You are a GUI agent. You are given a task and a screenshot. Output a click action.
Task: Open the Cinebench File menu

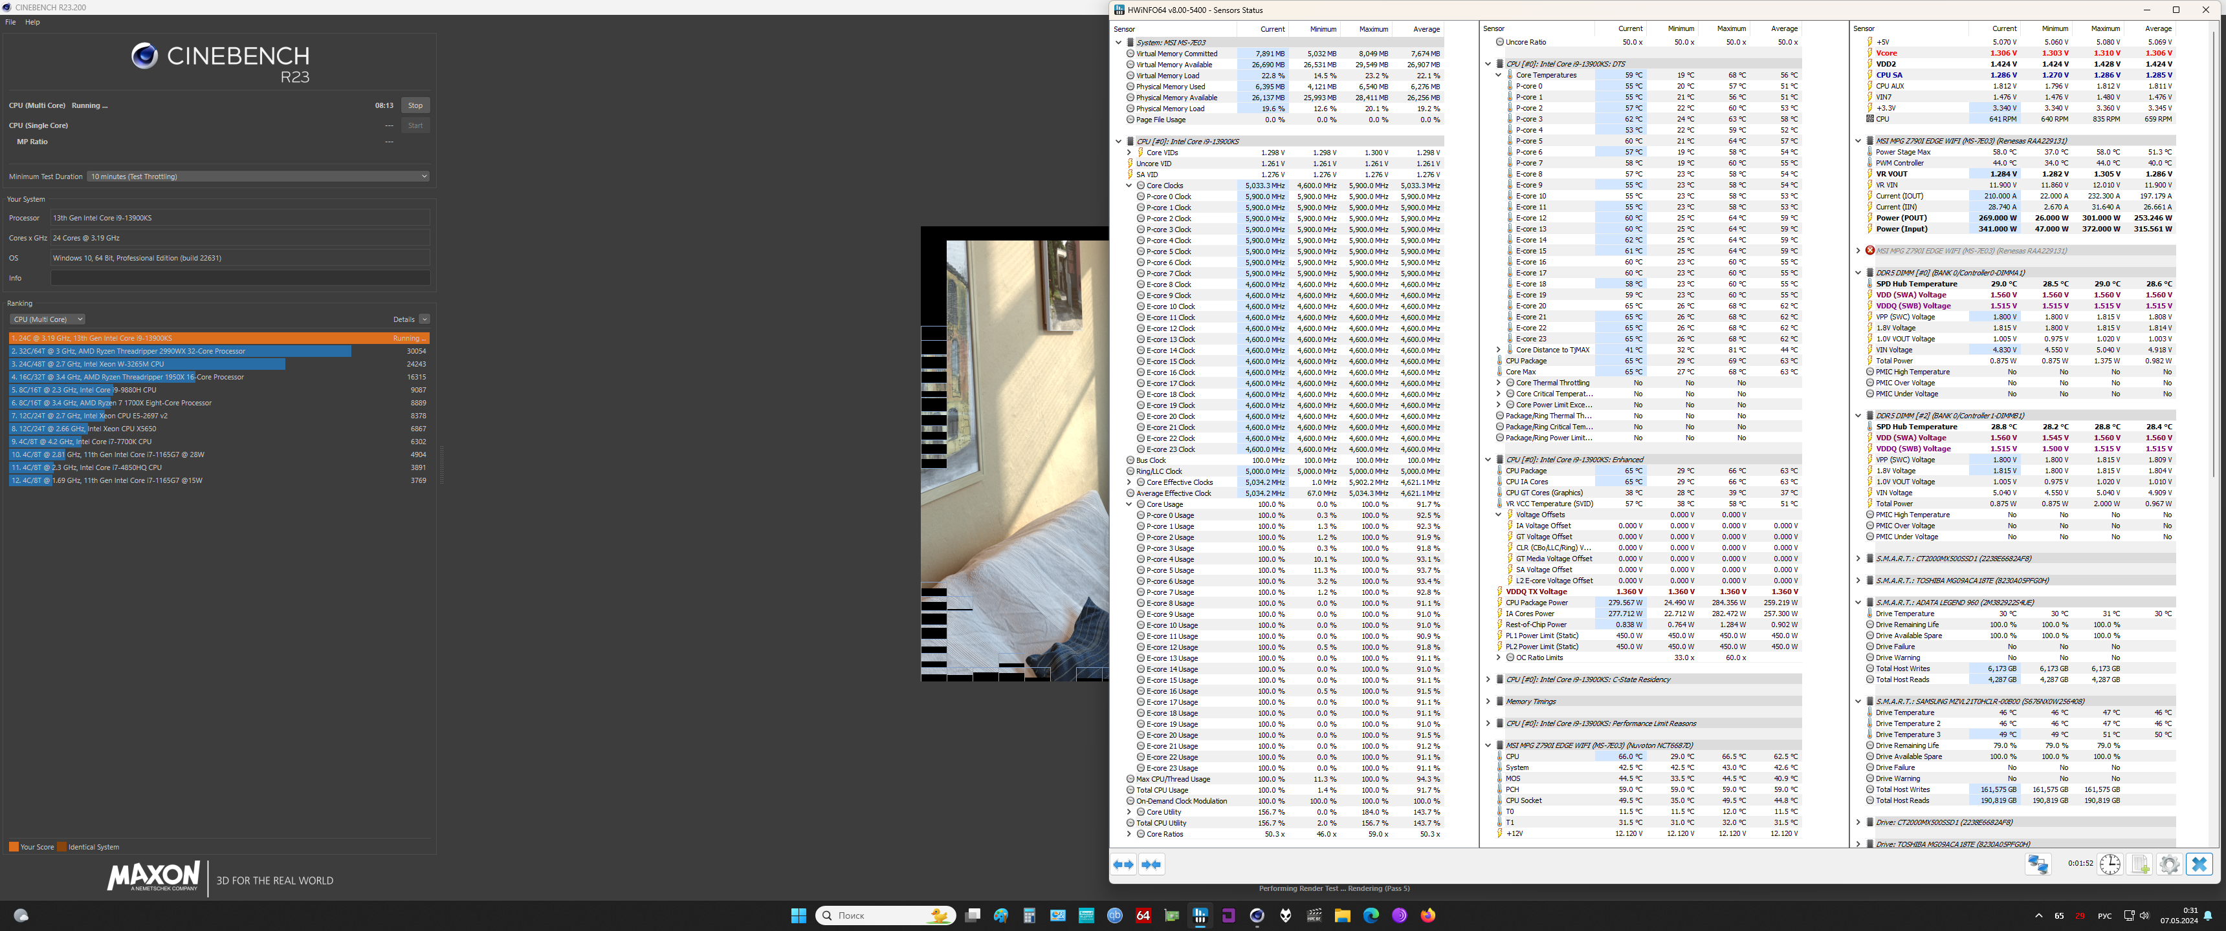[10, 23]
